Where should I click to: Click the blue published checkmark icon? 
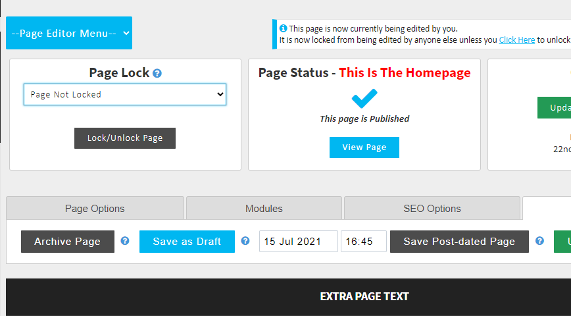coord(364,98)
